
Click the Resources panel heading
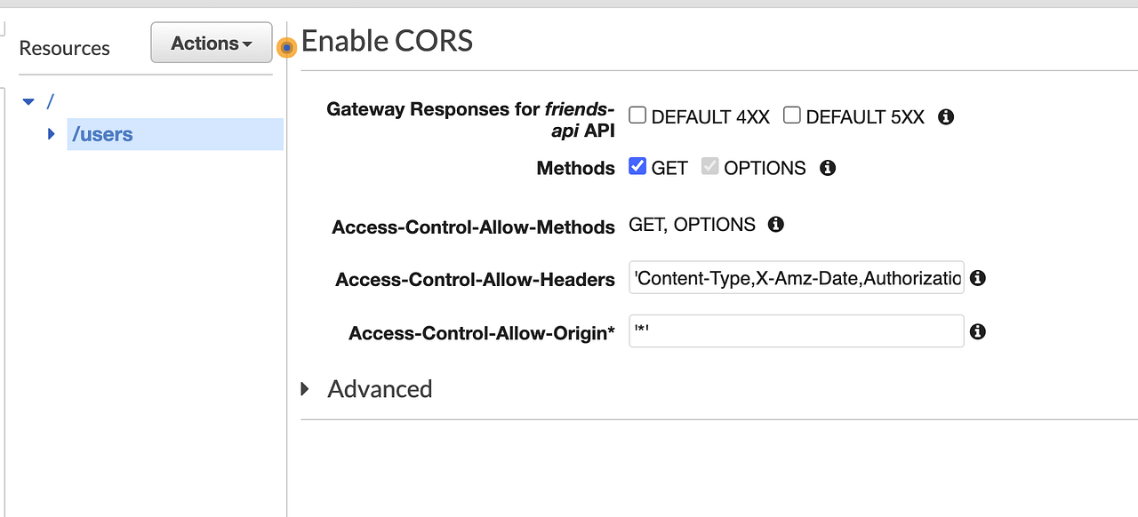click(64, 48)
